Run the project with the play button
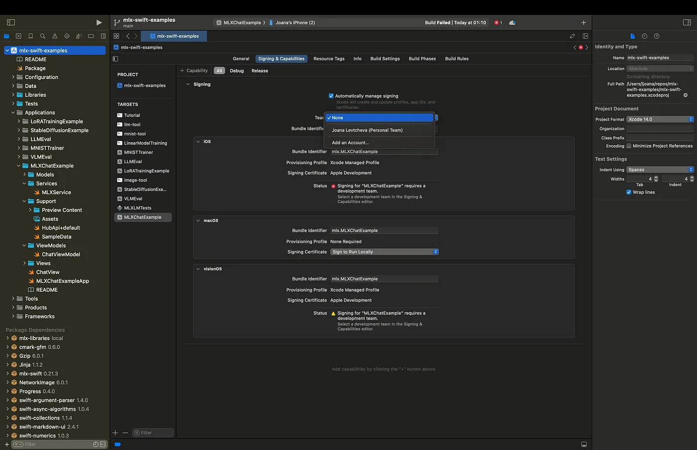 tap(99, 22)
